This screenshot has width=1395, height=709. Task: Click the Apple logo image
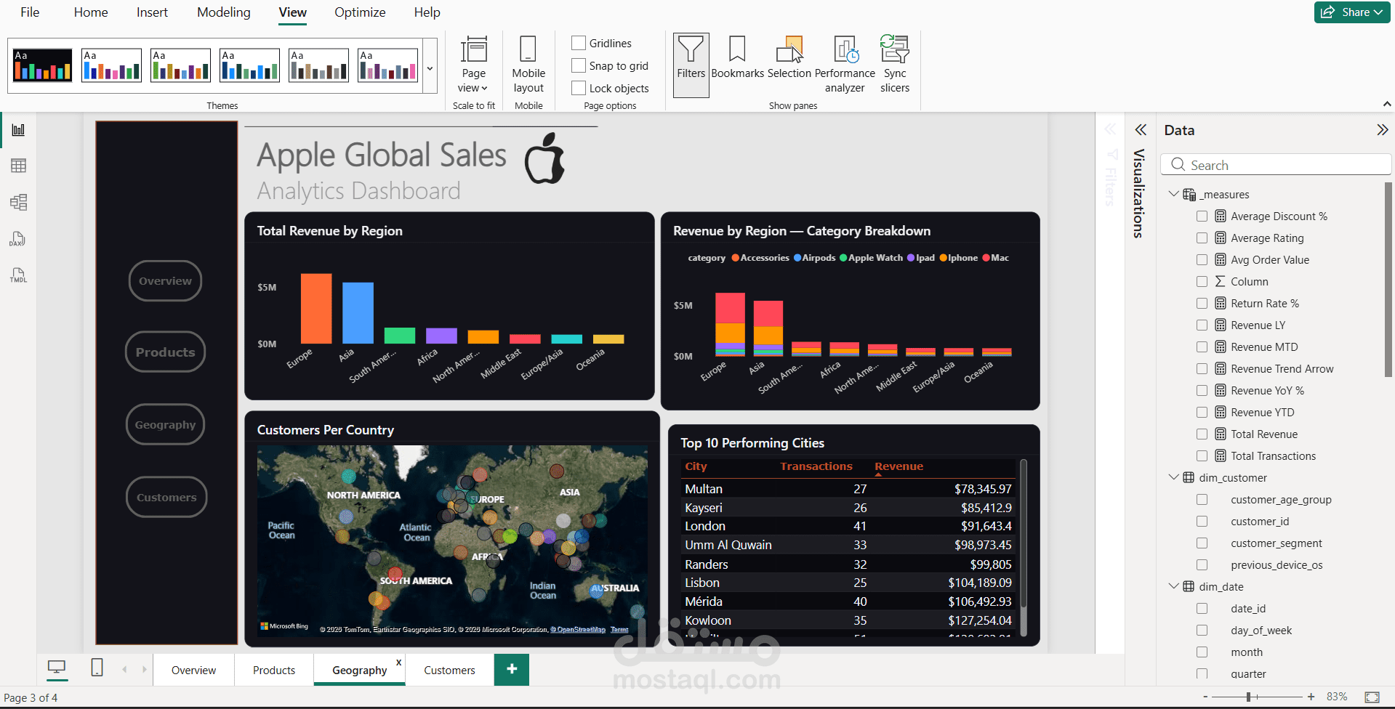click(544, 158)
